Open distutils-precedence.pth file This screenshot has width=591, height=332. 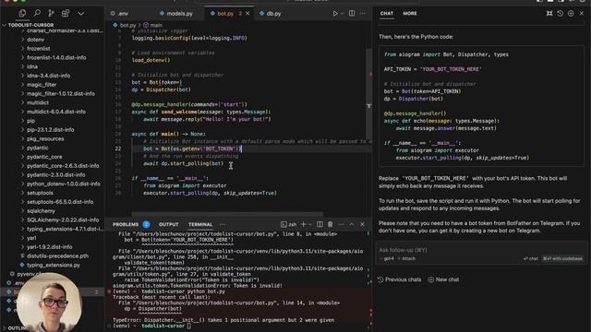57,256
